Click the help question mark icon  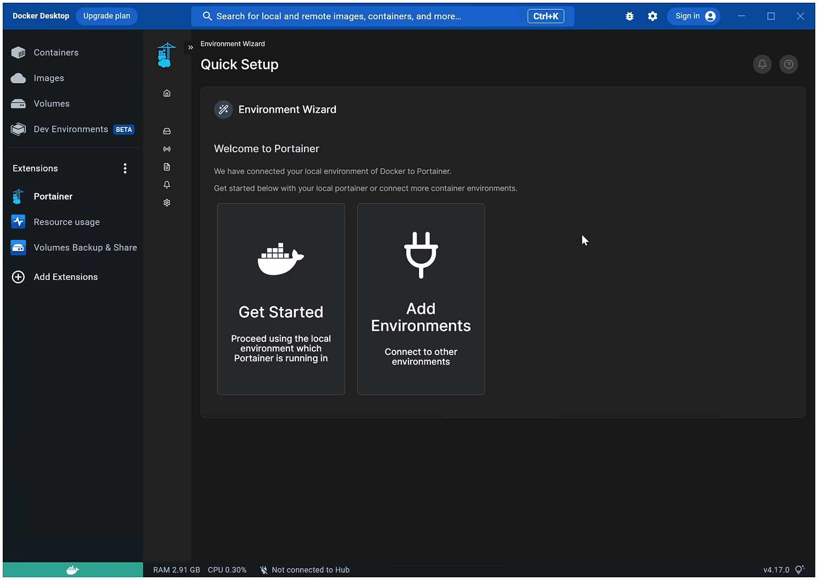(x=788, y=64)
